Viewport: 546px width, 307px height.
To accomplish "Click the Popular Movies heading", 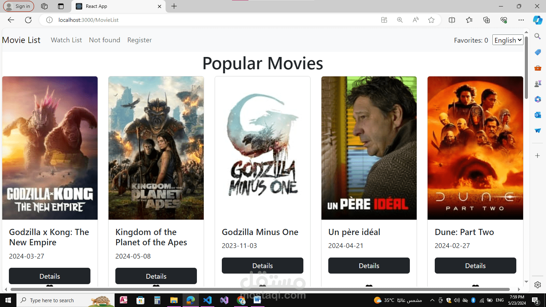I will 263,63.
